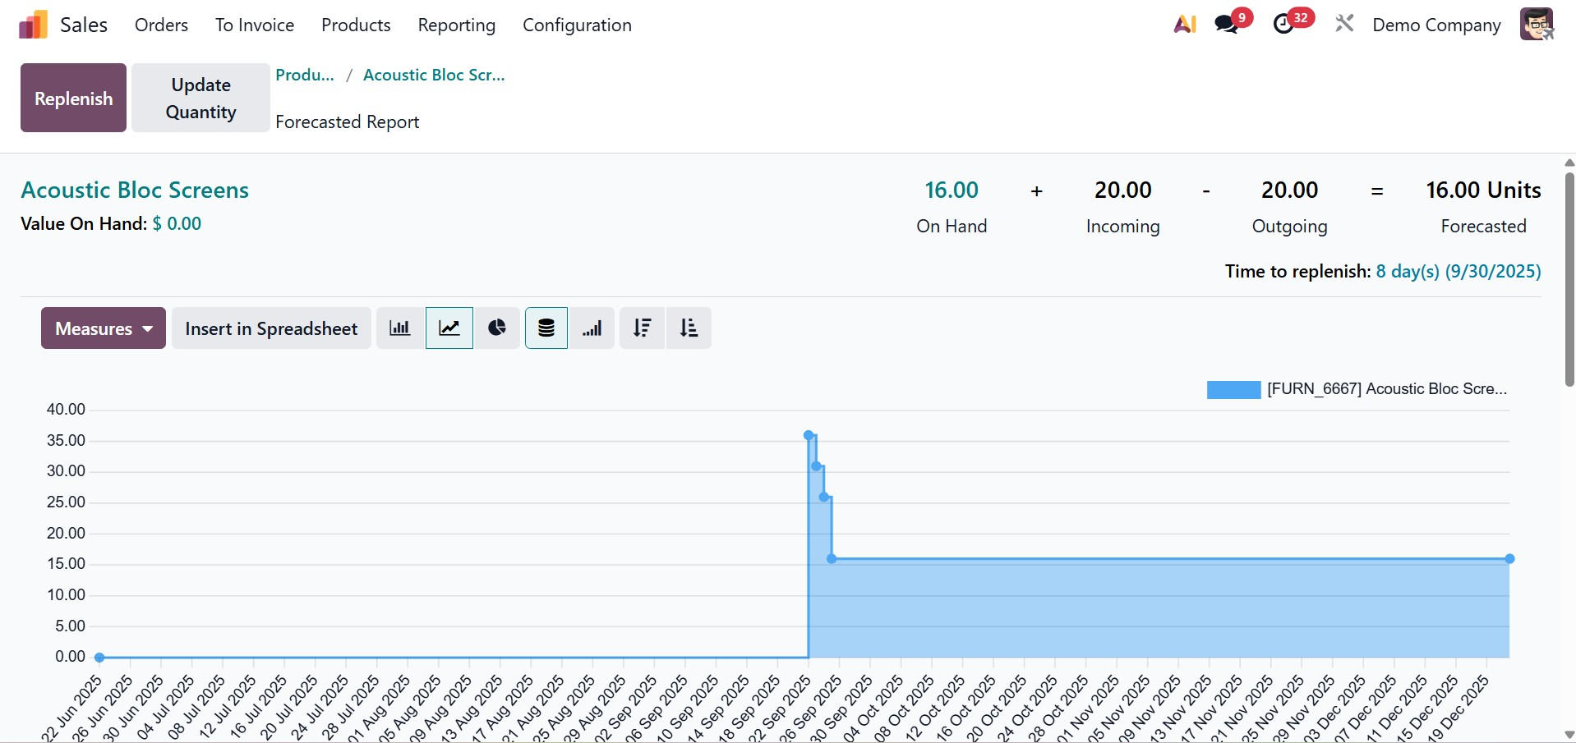Click the 8 day(s) replenish link
Screen dimensions: 1576x743
pyautogui.click(x=1458, y=271)
